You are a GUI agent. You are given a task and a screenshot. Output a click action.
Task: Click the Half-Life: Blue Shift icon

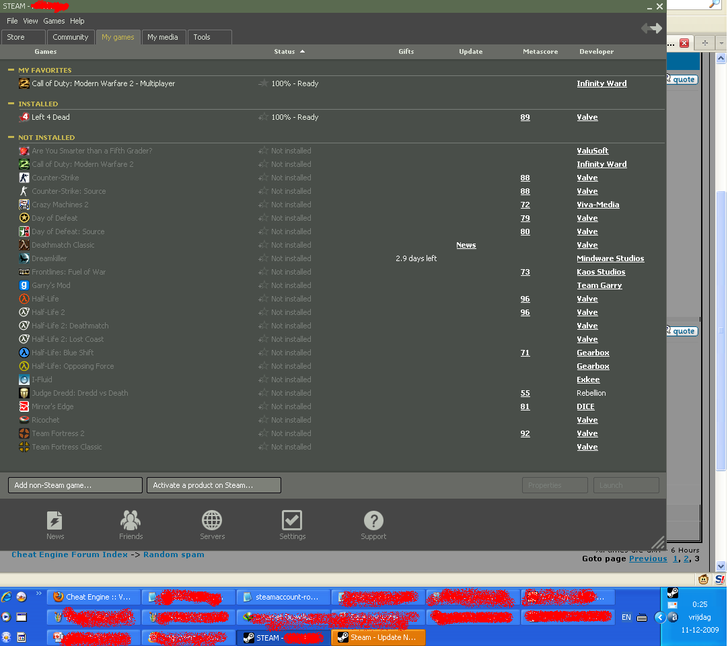tap(24, 353)
